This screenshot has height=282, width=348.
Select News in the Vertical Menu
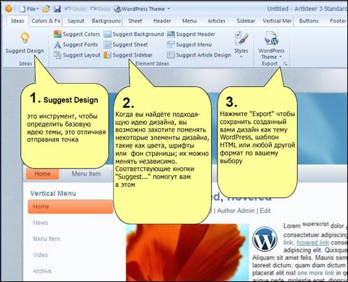click(41, 223)
